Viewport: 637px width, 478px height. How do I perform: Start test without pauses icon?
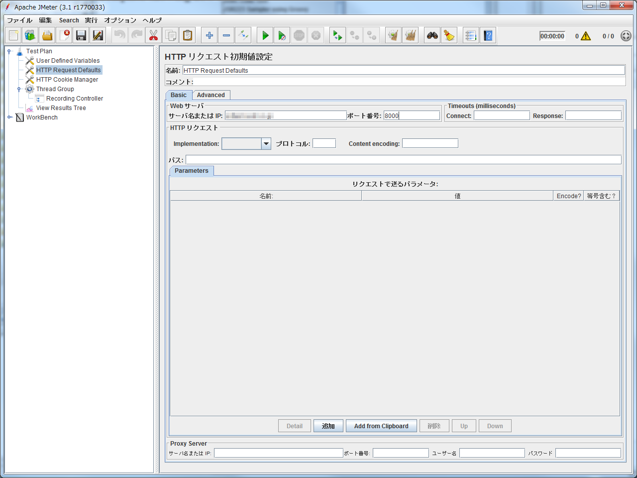click(282, 35)
